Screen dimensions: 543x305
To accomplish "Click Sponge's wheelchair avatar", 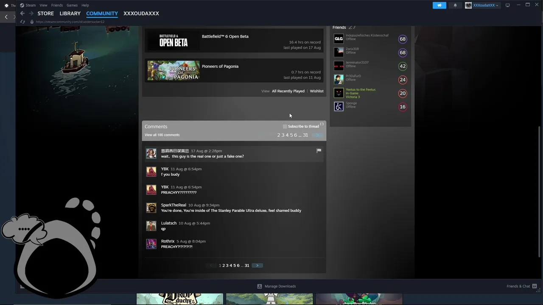I will tap(339, 107).
